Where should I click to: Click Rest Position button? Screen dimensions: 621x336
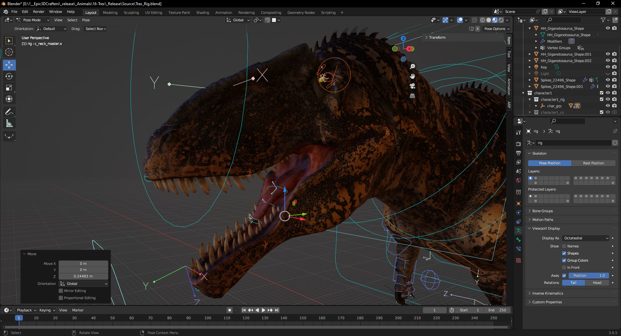594,163
